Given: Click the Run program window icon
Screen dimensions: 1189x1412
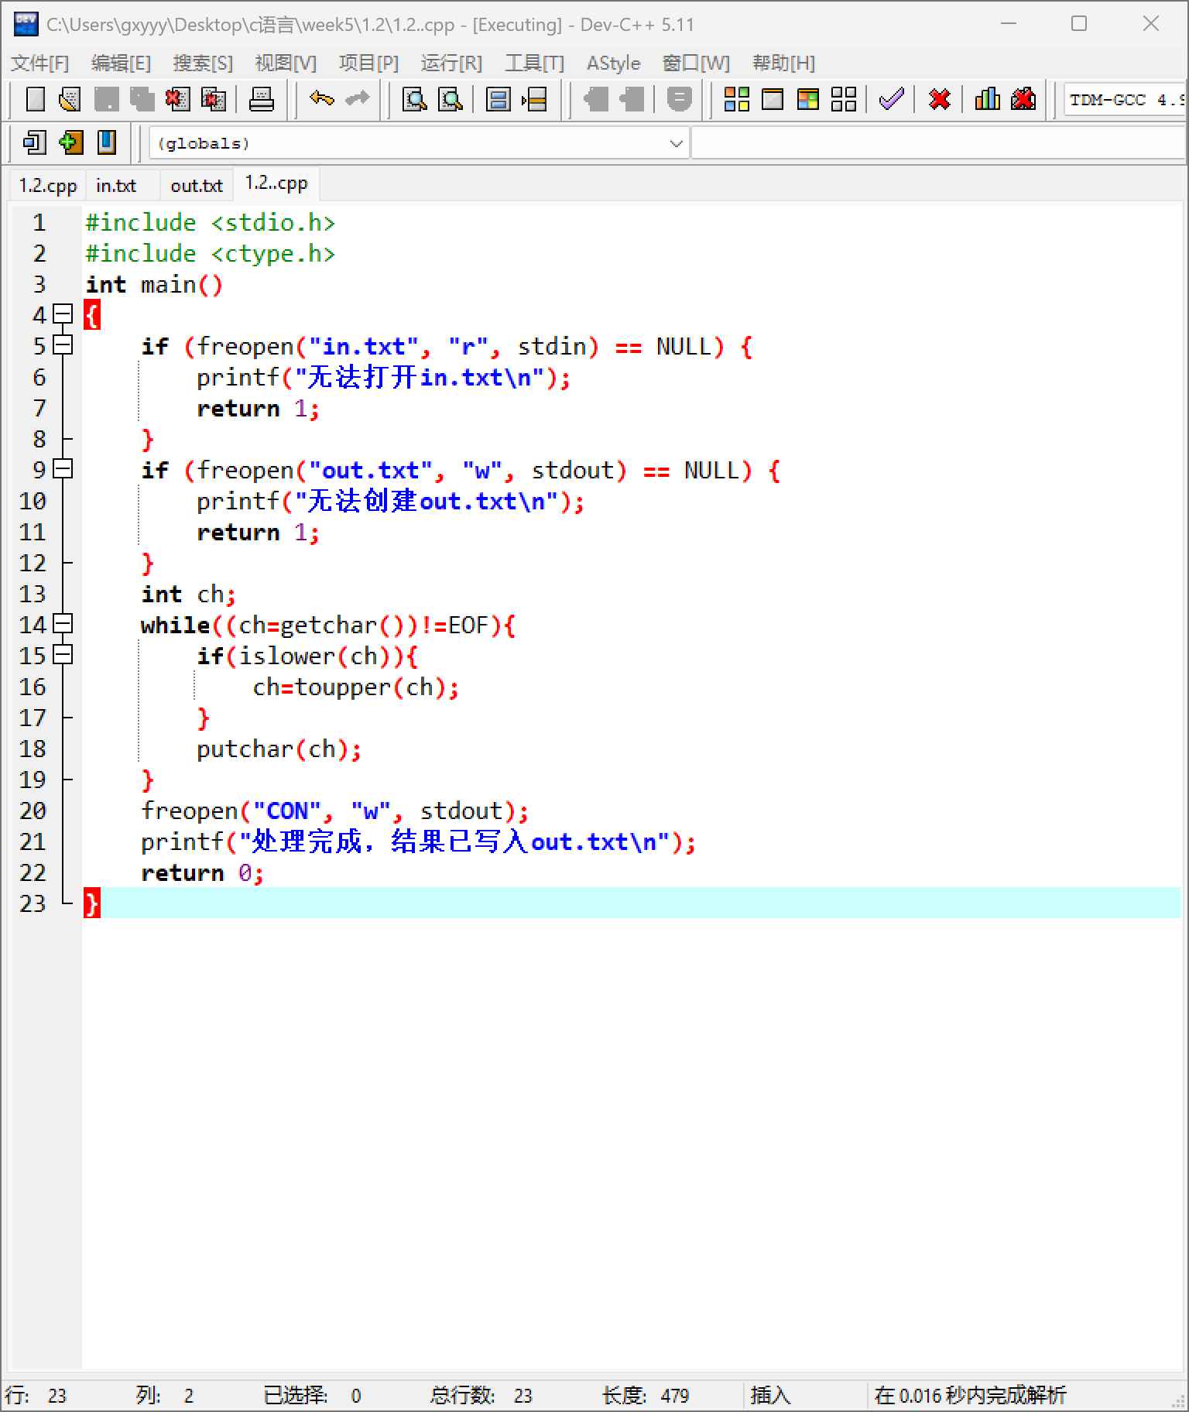Looking at the screenshot, I should pos(773,99).
